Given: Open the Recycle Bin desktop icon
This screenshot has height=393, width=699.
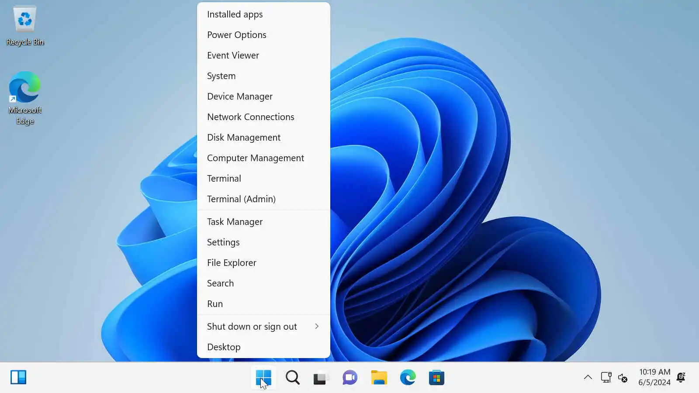Looking at the screenshot, I should pos(25,25).
